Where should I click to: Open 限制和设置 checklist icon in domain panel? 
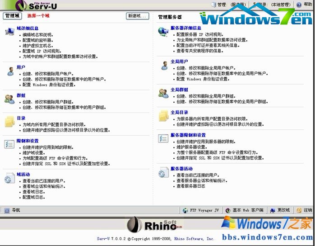pos(9,144)
